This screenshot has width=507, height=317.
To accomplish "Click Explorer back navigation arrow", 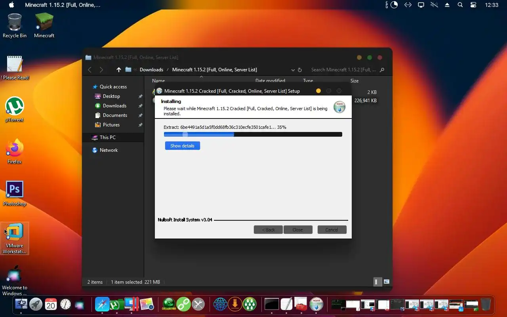I will point(90,70).
